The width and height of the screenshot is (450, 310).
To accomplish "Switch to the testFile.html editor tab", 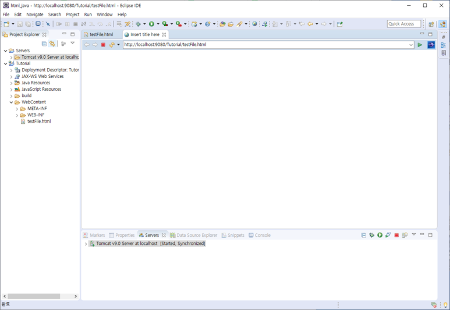I will (x=98, y=34).
